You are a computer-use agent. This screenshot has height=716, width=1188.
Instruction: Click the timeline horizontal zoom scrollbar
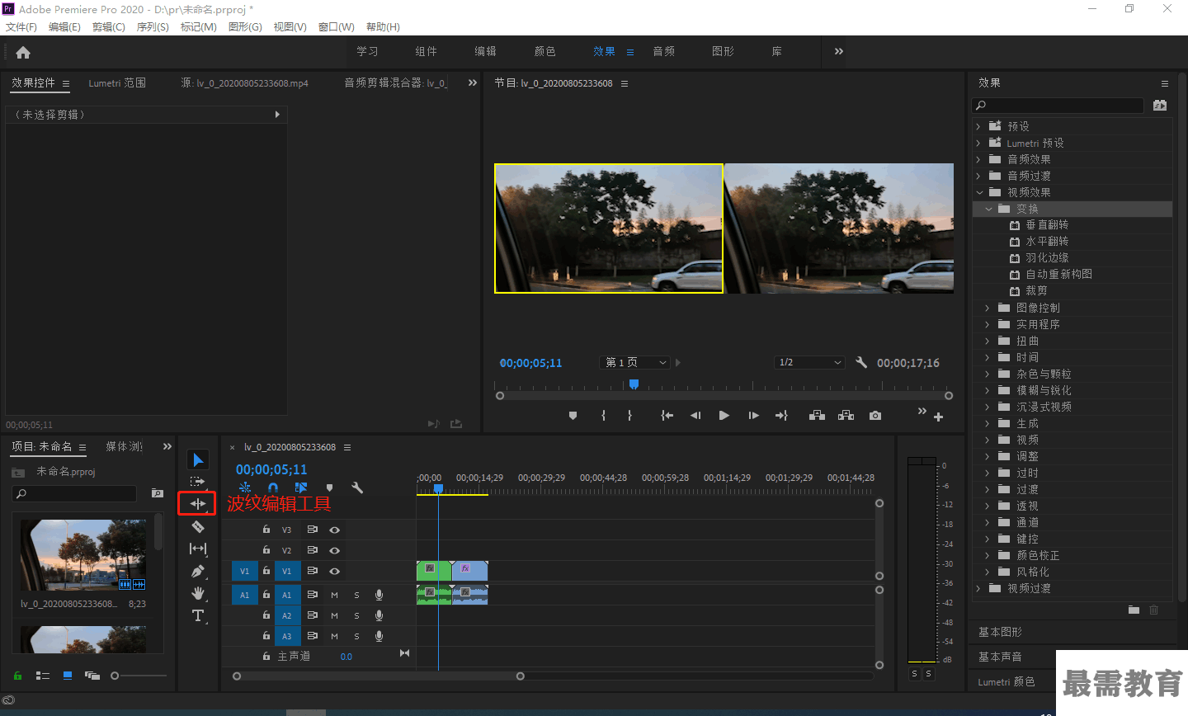point(379,676)
